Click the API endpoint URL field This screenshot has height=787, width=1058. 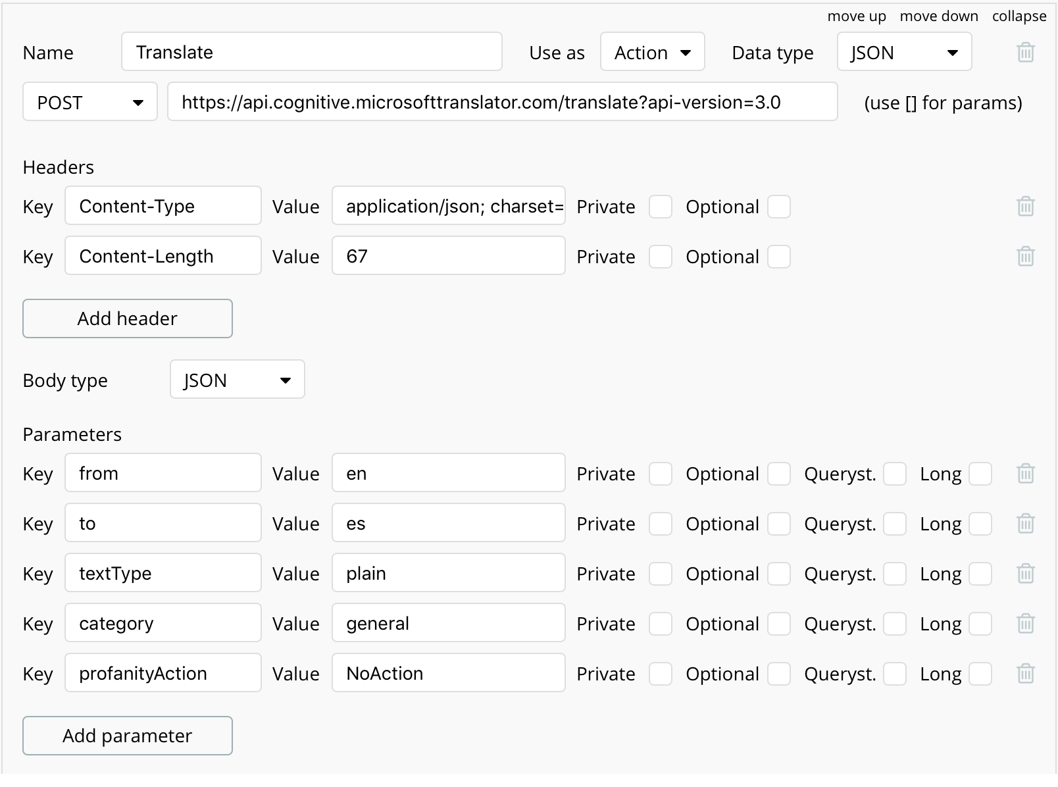point(502,102)
